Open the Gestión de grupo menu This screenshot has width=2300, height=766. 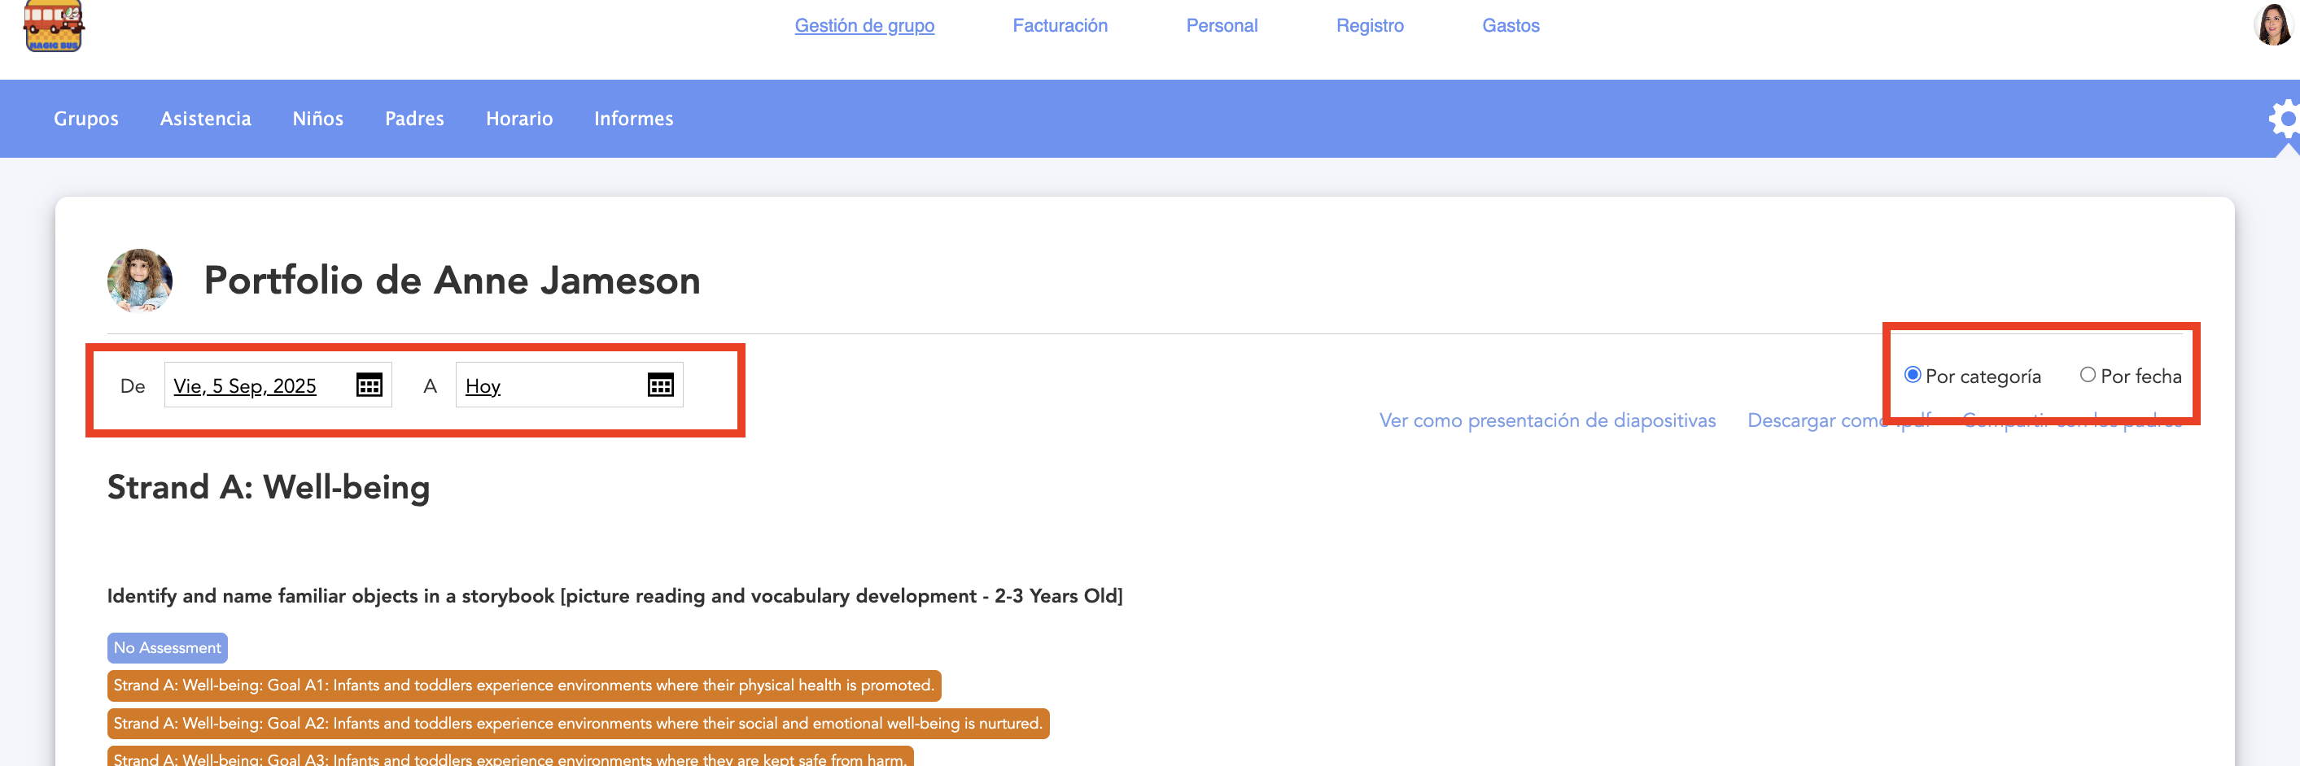864,26
